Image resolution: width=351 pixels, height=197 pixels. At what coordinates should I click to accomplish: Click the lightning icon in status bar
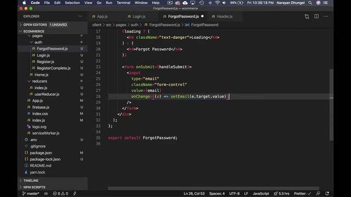[x=75, y=193]
